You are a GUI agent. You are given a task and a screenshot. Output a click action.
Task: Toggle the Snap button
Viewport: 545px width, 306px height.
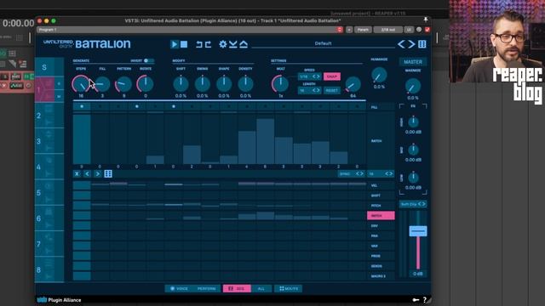coord(332,76)
